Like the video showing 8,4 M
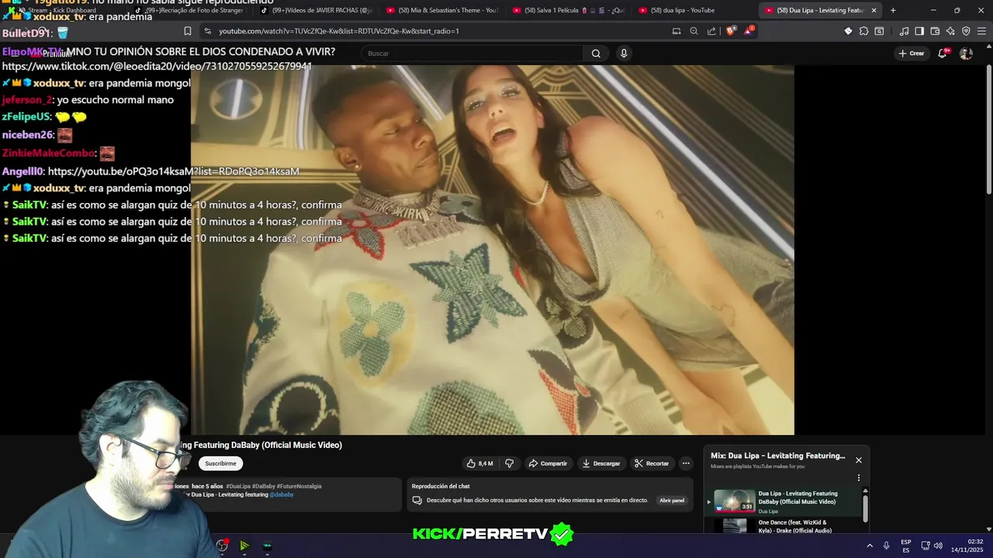The height and width of the screenshot is (558, 993). pos(479,463)
